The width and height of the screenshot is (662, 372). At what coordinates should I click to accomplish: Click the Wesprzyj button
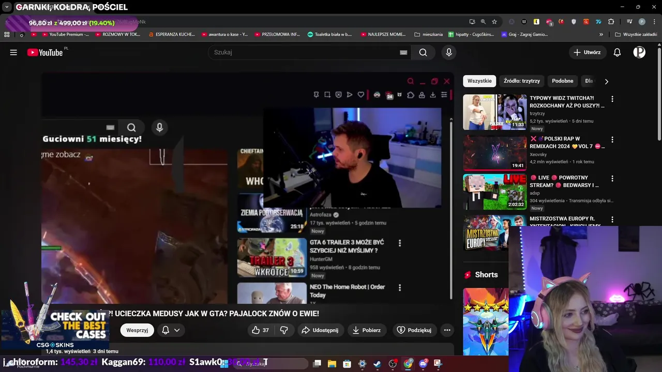click(x=137, y=330)
